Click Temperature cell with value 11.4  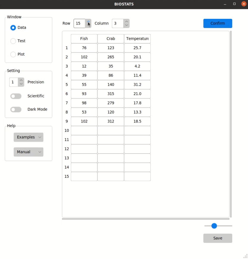138,76
